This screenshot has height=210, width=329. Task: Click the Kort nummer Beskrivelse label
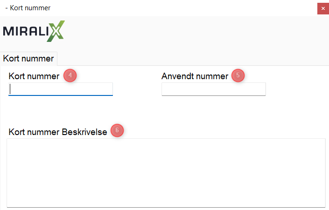(58, 132)
